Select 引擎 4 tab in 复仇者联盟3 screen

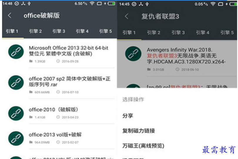[x=203, y=33]
